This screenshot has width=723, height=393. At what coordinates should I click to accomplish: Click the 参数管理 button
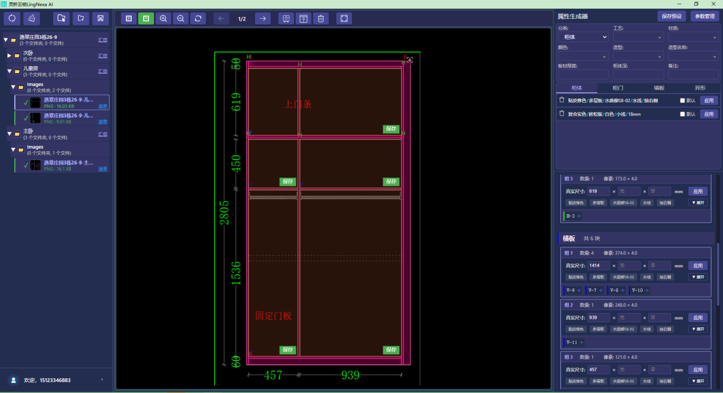point(705,17)
